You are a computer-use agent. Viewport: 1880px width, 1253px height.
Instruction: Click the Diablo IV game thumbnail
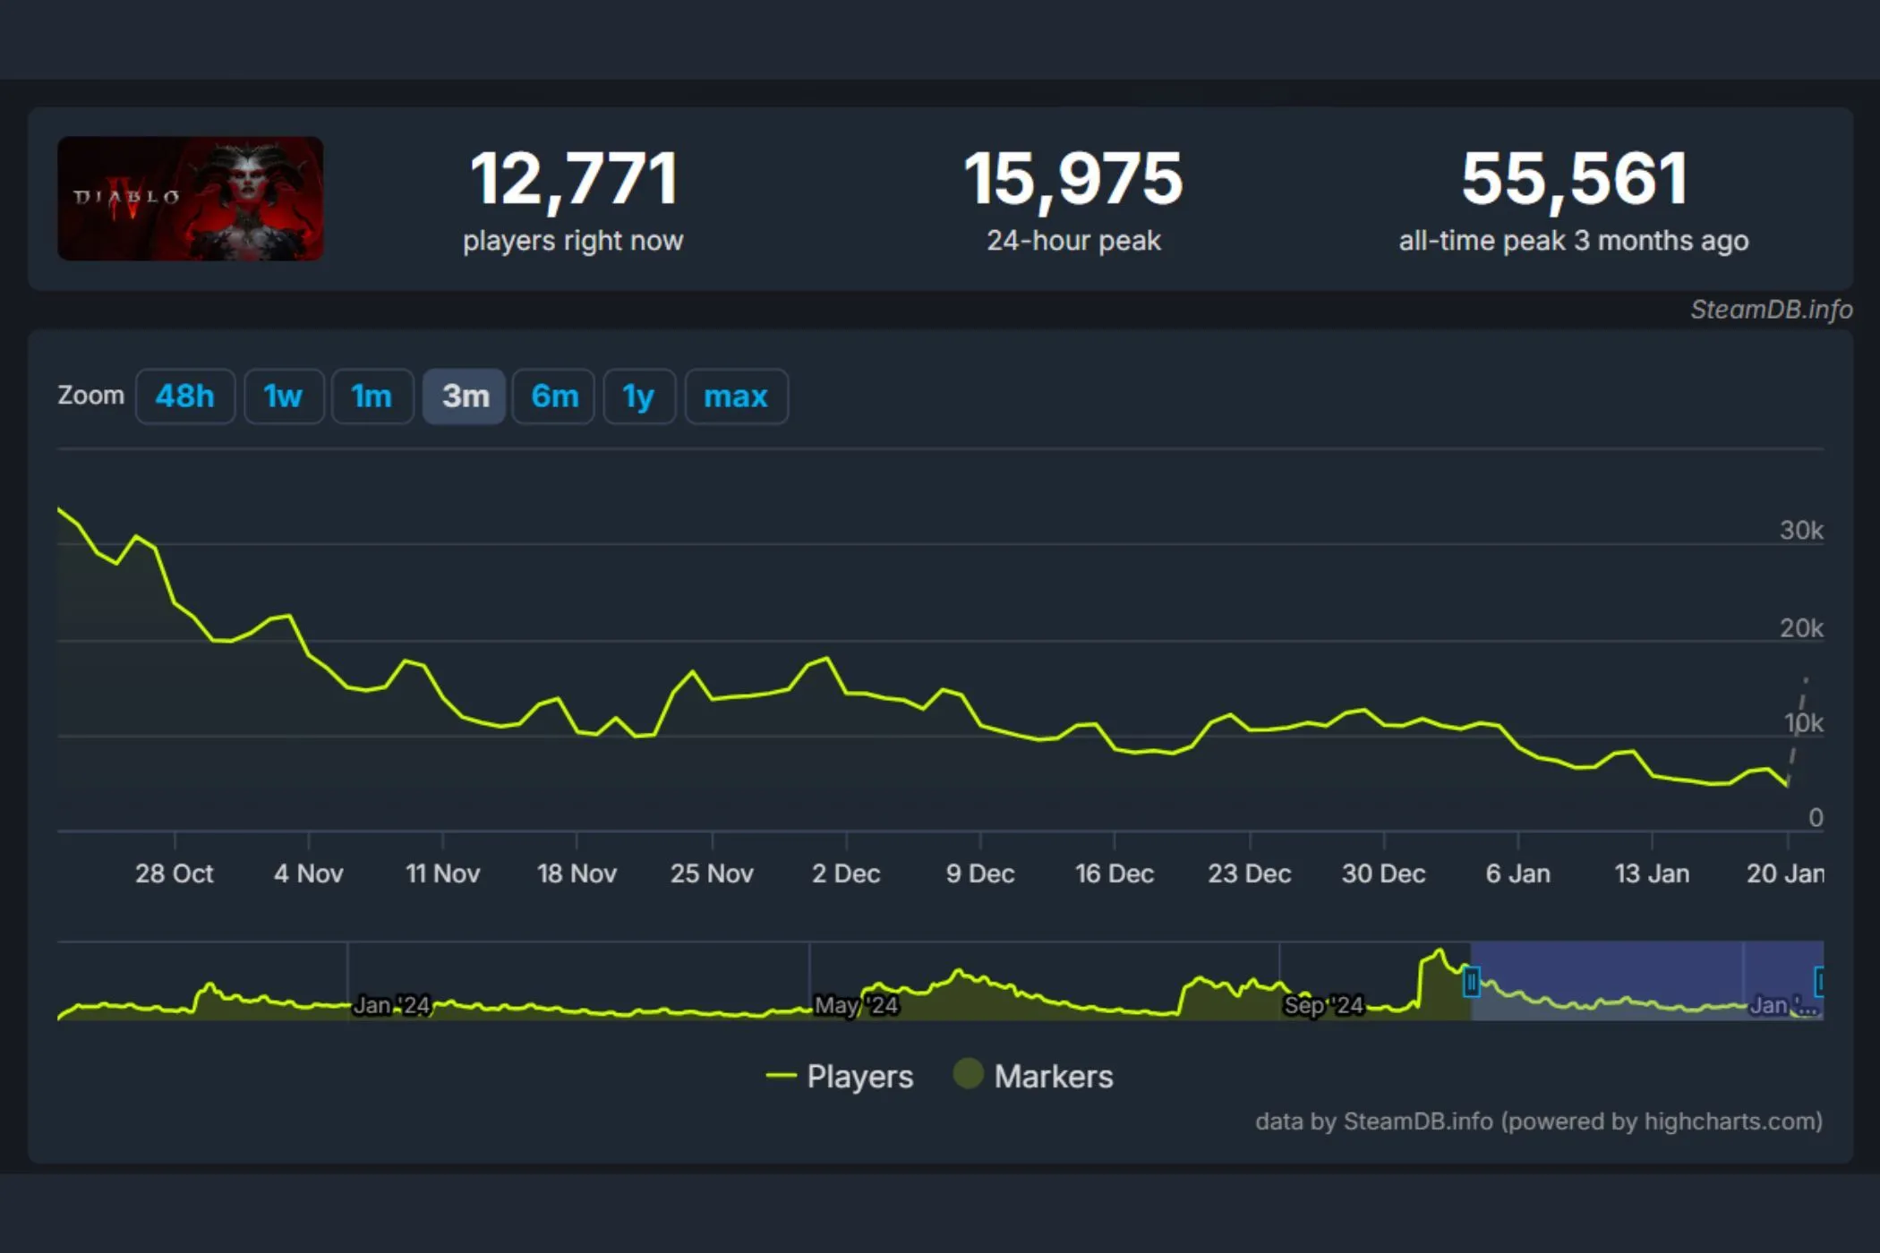click(191, 199)
